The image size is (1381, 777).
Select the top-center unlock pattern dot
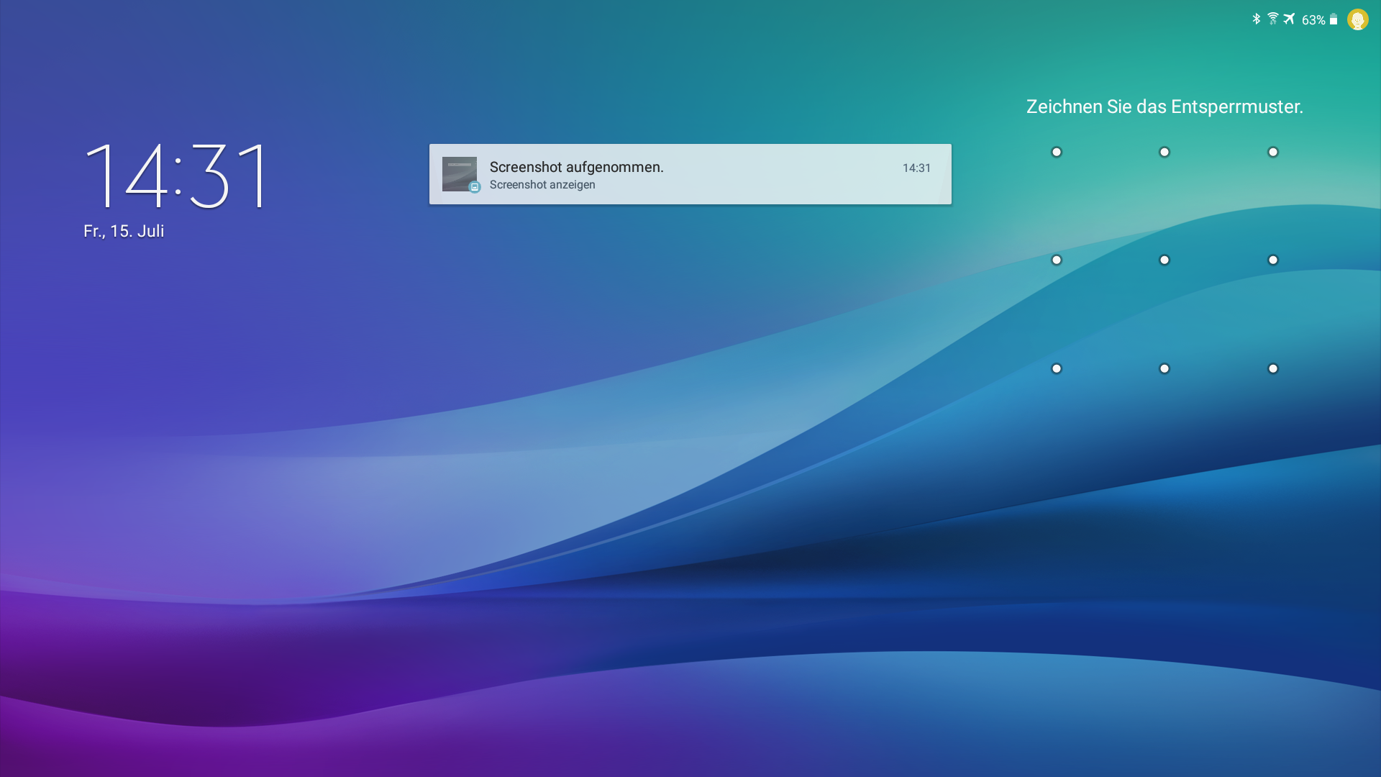tap(1164, 152)
